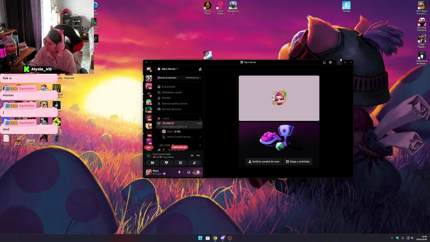Image resolution: width=430 pixels, height=242 pixels.
Task: Open server icon with 20 badge
Action: click(x=149, y=86)
